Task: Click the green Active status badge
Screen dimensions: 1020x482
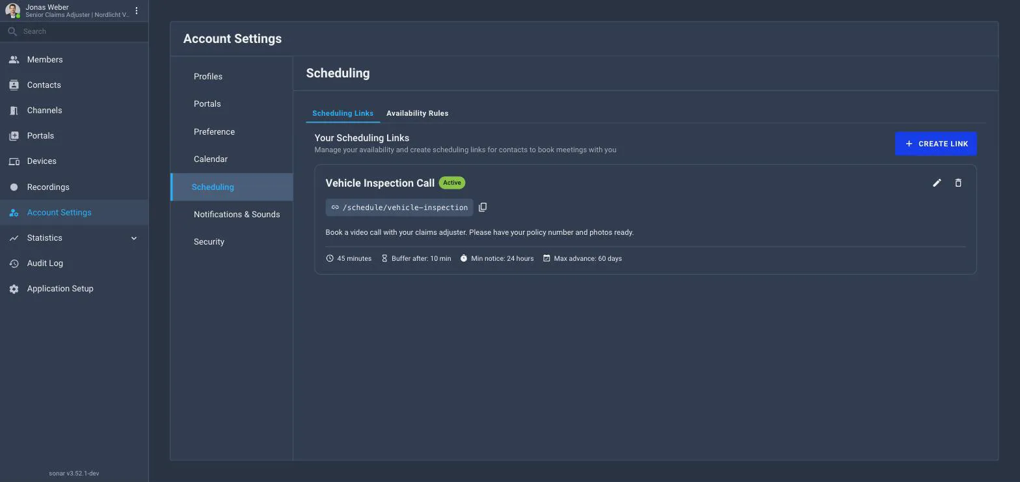Action: pos(452,183)
